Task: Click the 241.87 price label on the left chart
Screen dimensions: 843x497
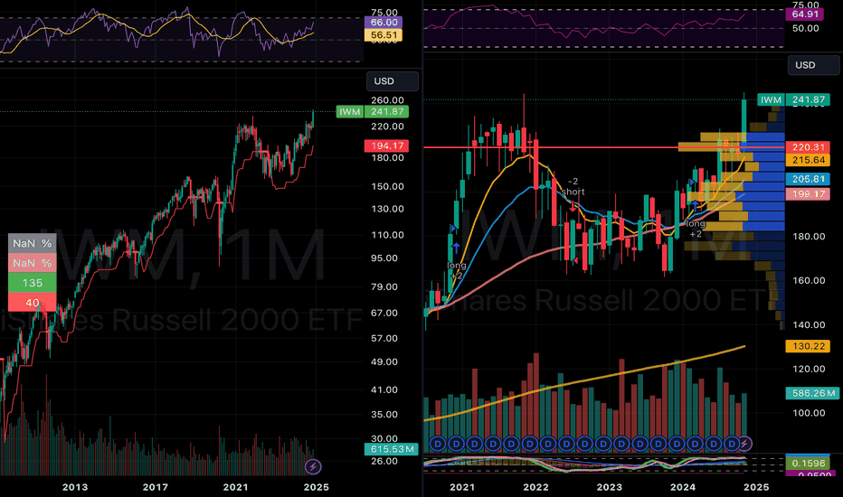Action: (386, 112)
